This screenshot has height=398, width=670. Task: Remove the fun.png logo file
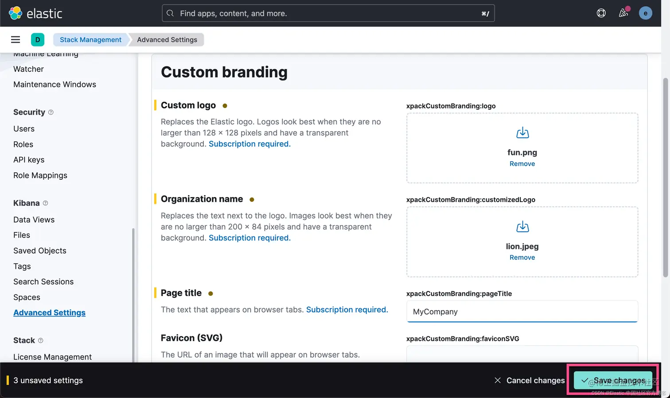tap(522, 164)
